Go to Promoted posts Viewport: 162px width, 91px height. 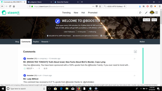[x=93, y=13]
